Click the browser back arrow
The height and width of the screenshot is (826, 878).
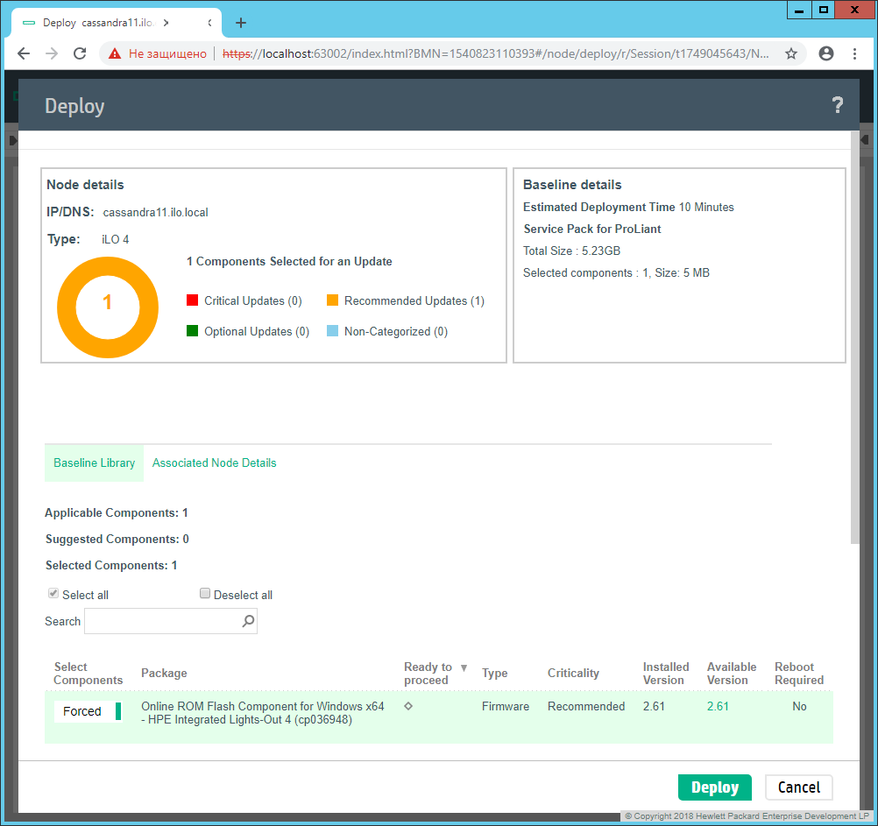coord(24,53)
